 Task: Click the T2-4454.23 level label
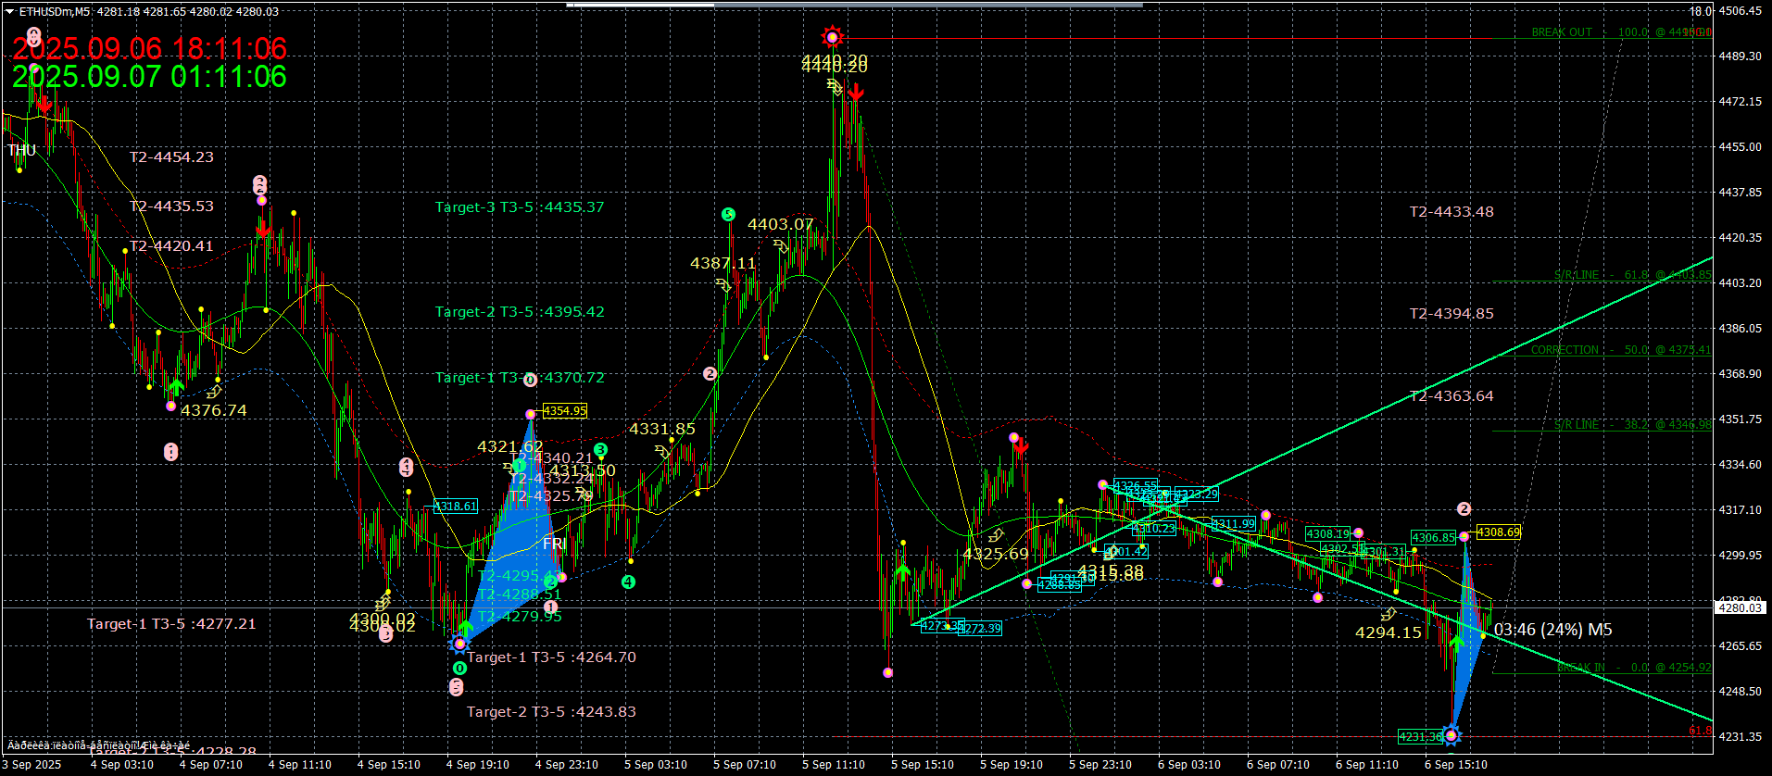171,157
